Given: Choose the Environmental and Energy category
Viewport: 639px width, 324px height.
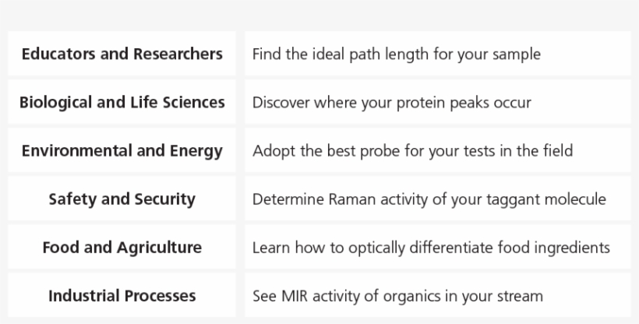Looking at the screenshot, I should (x=122, y=150).
